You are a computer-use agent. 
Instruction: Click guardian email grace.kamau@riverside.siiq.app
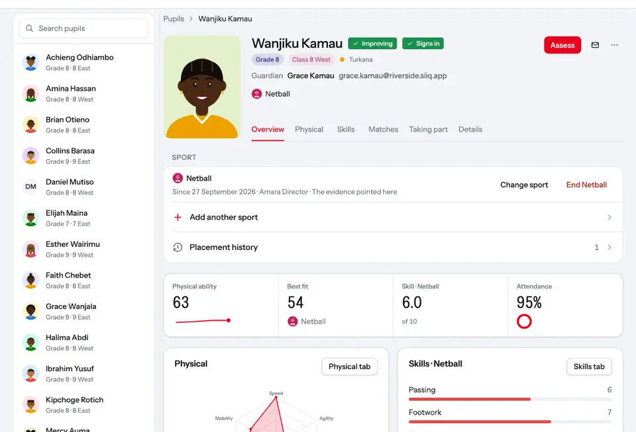(393, 75)
